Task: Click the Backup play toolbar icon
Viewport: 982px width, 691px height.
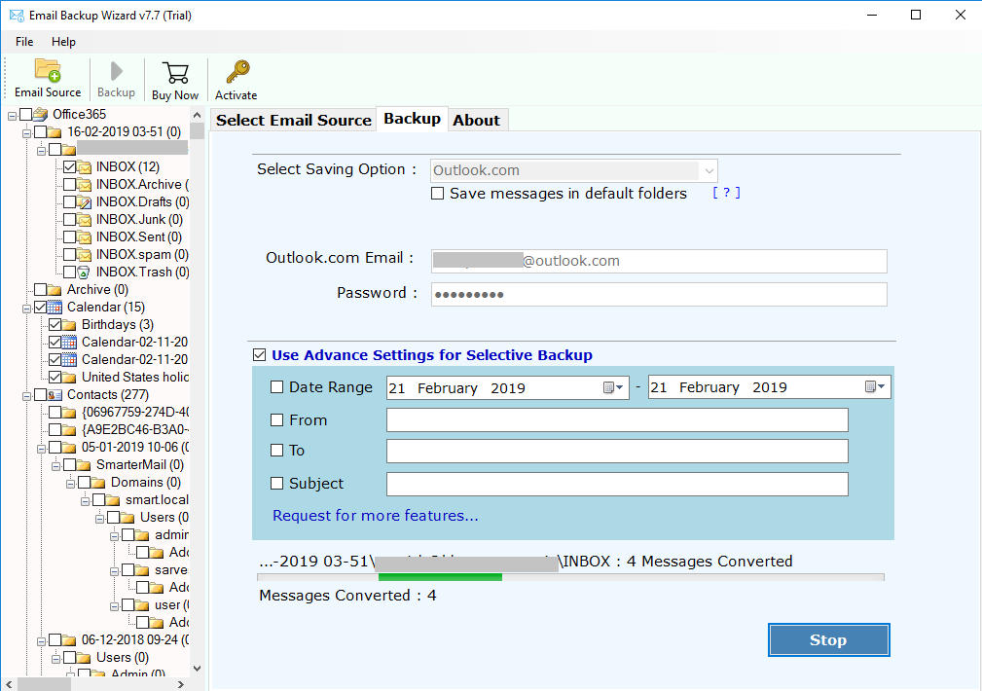Action: point(116,71)
